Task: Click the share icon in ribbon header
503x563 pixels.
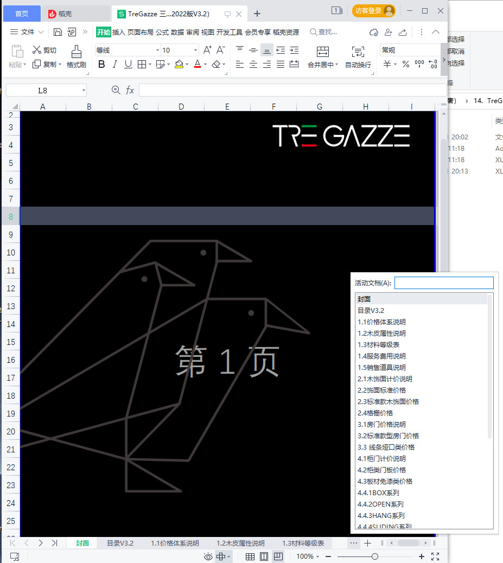Action: click(x=403, y=33)
